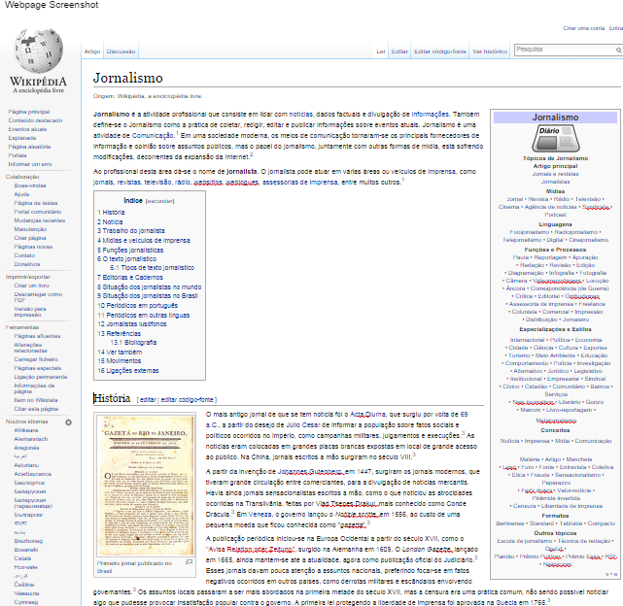Screen dimensions: 623x606
Task: Click editar link beside História heading
Action: (x=149, y=399)
